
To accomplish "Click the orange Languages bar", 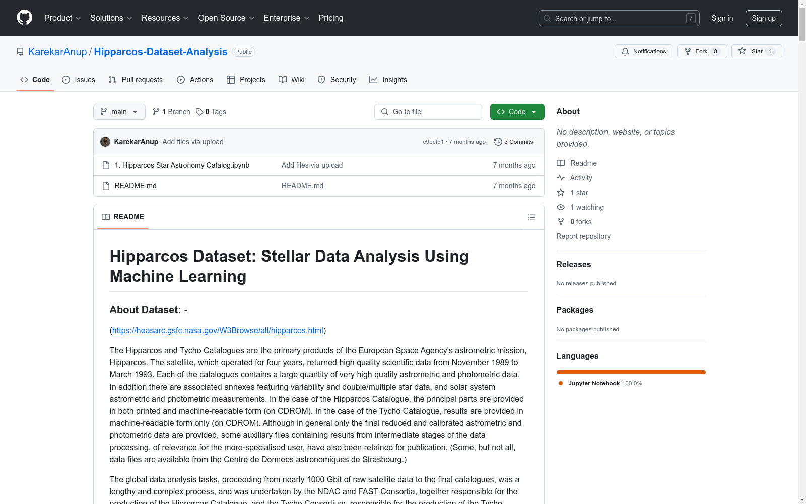I will 631,372.
